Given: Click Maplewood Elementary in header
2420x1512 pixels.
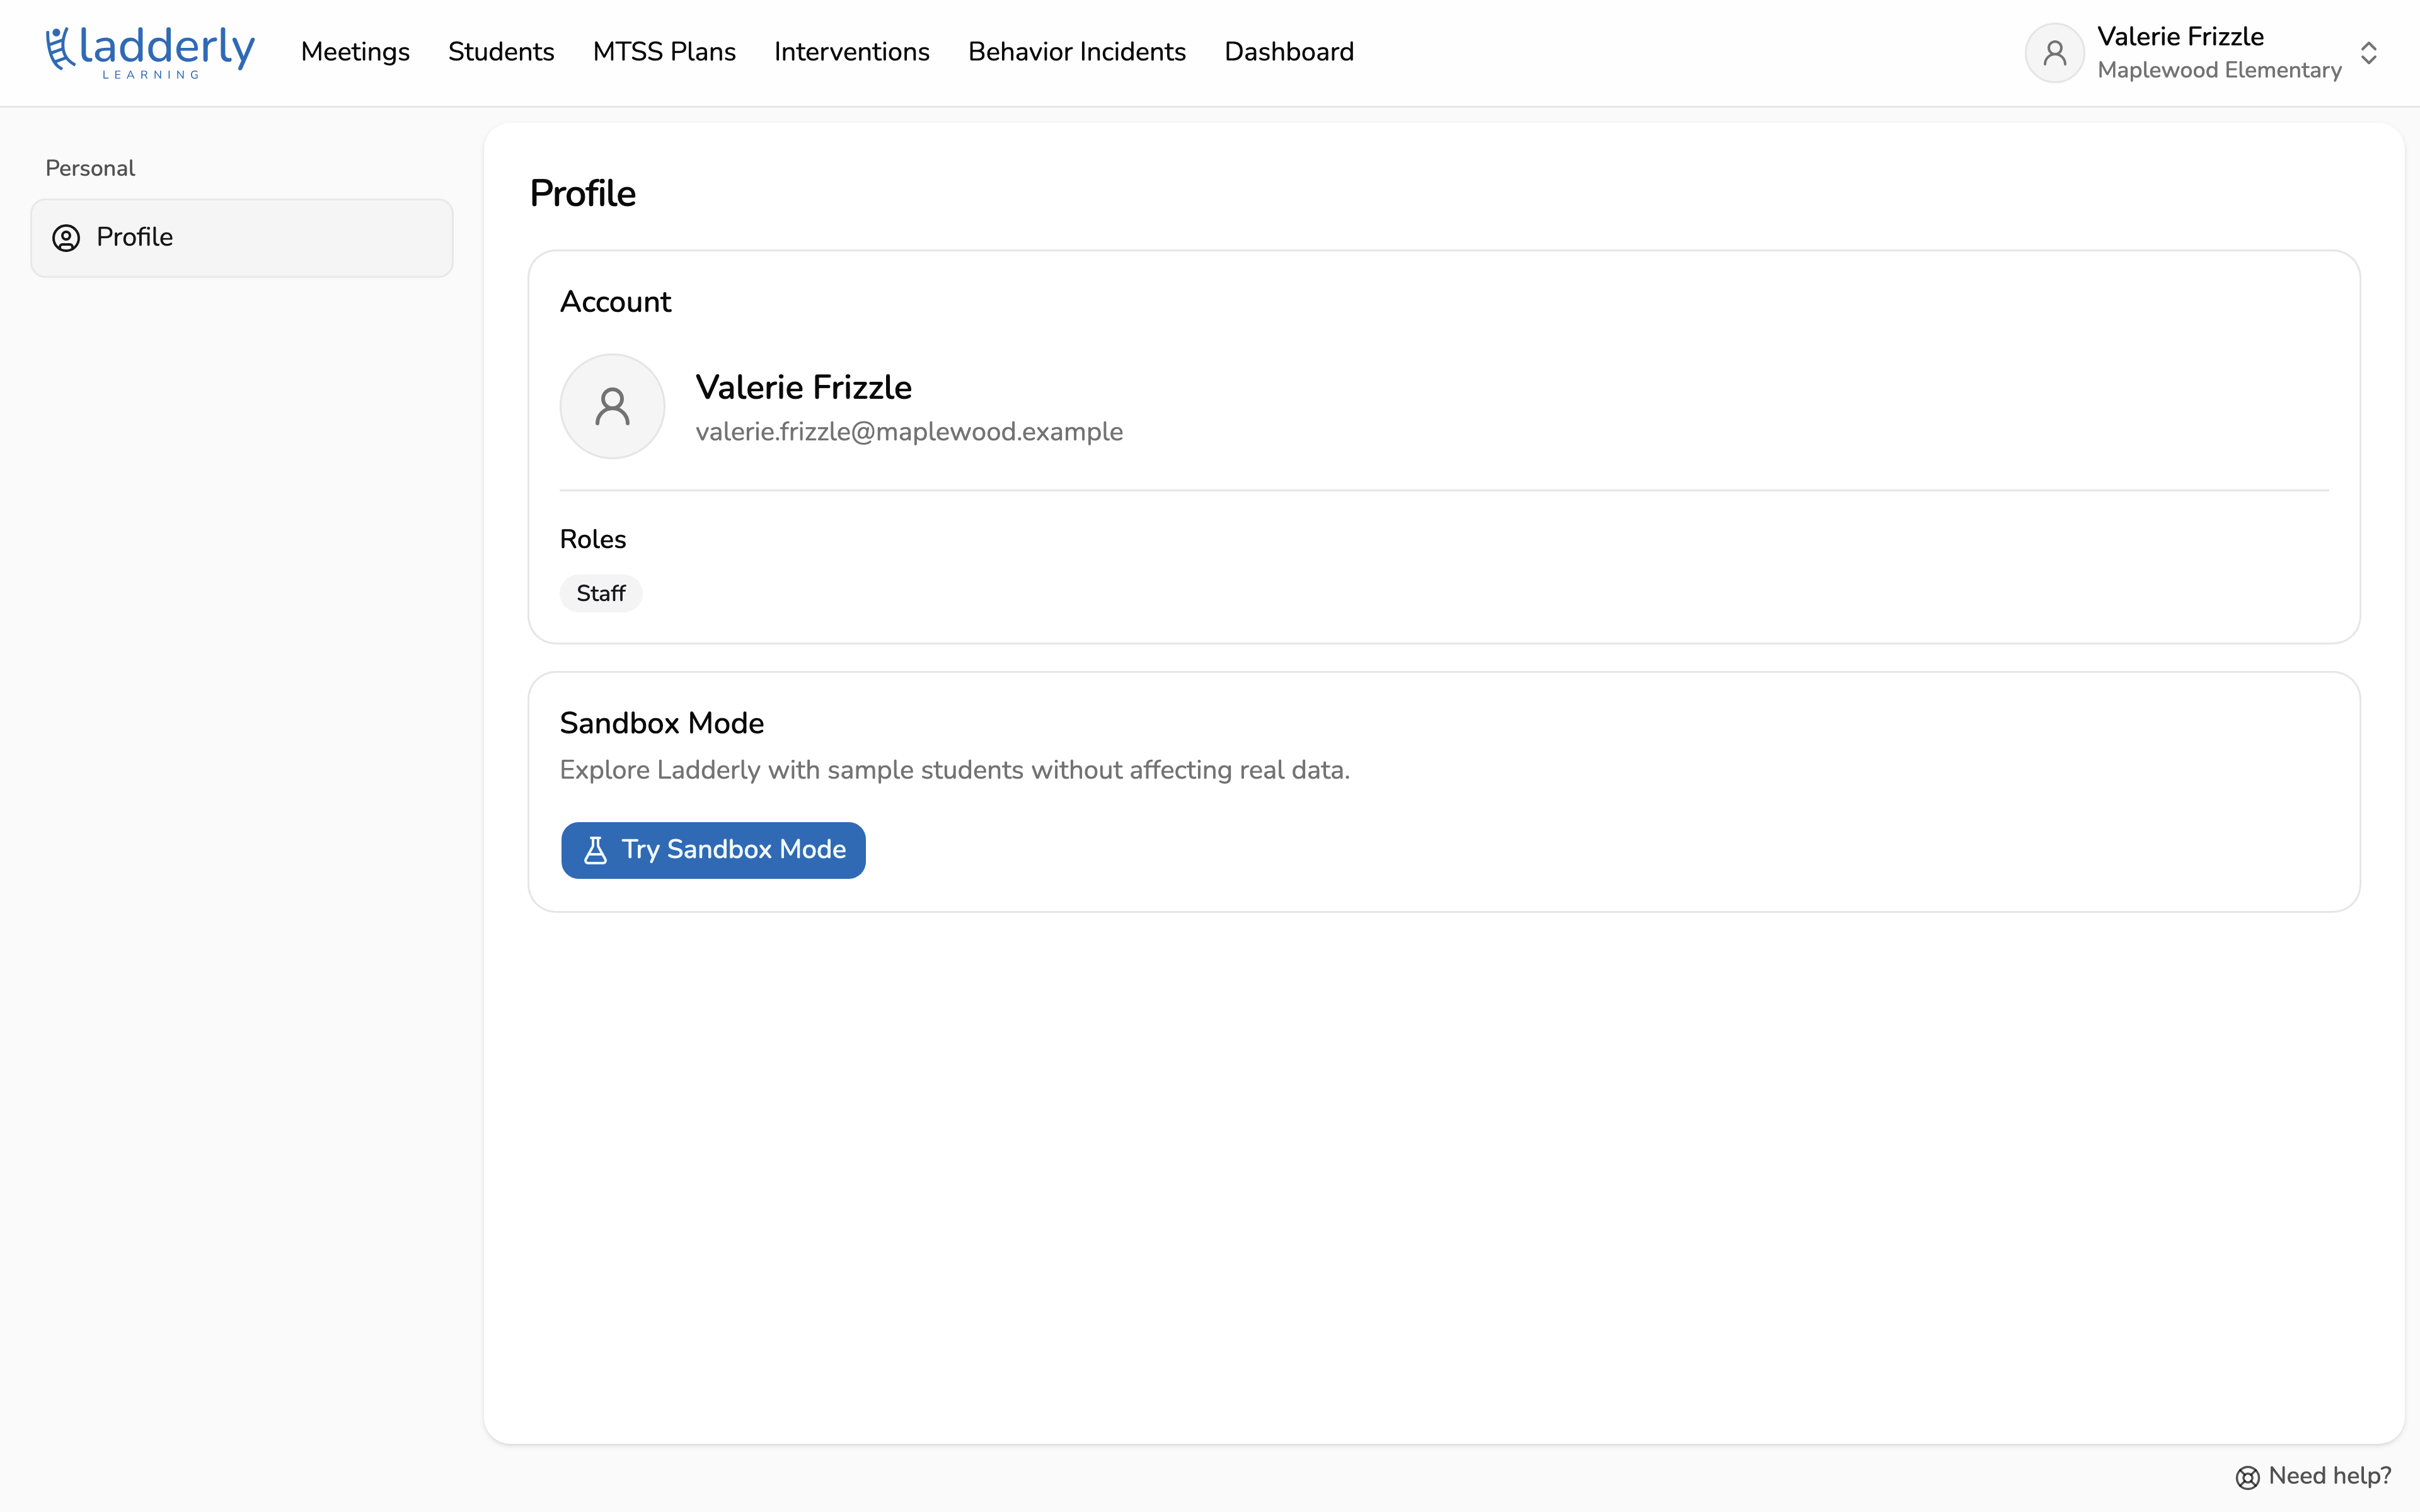Looking at the screenshot, I should (2219, 70).
